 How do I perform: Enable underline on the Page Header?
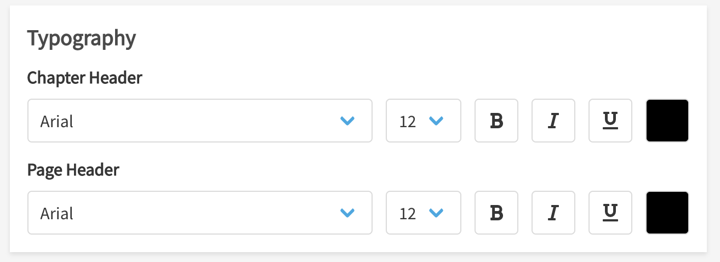(x=610, y=213)
